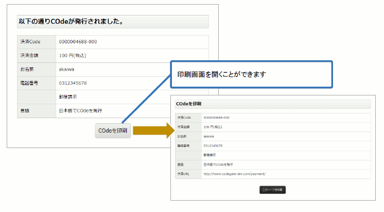Click 都度請求 in the main table
The height and width of the screenshot is (212, 384).
click(x=68, y=97)
